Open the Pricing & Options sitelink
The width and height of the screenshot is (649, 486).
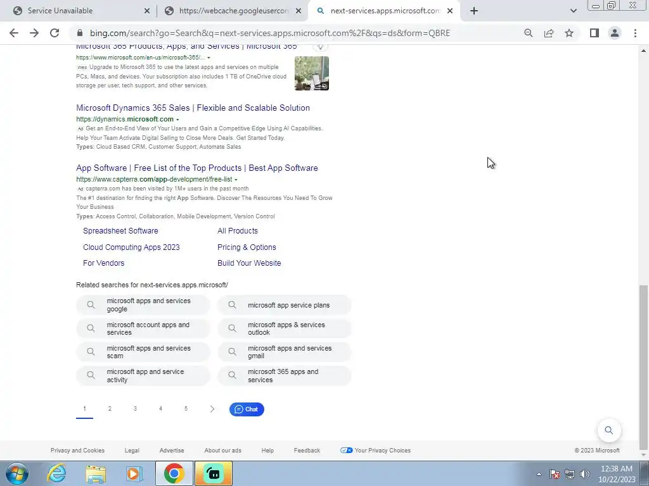(247, 247)
